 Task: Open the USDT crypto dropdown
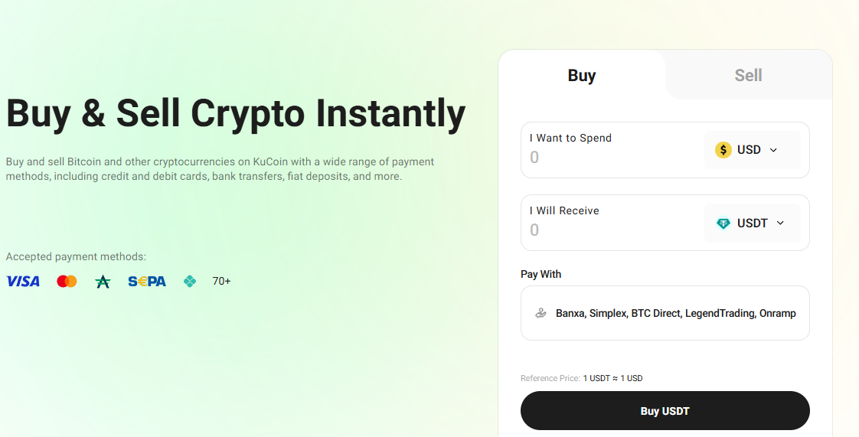click(752, 223)
